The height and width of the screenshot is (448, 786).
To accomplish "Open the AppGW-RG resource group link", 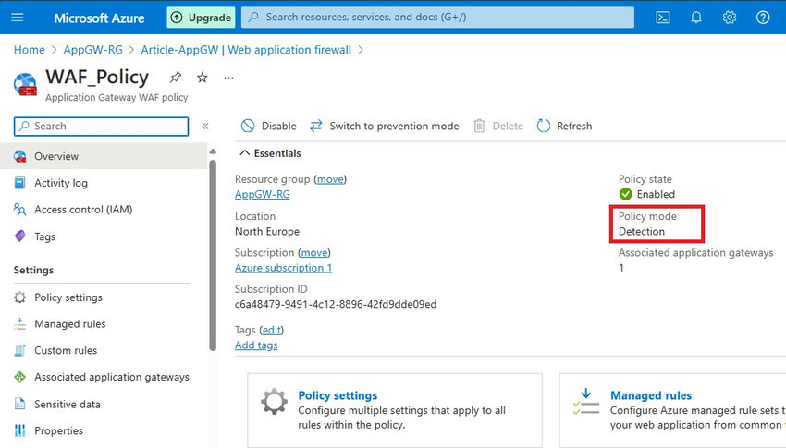I will click(x=263, y=194).
